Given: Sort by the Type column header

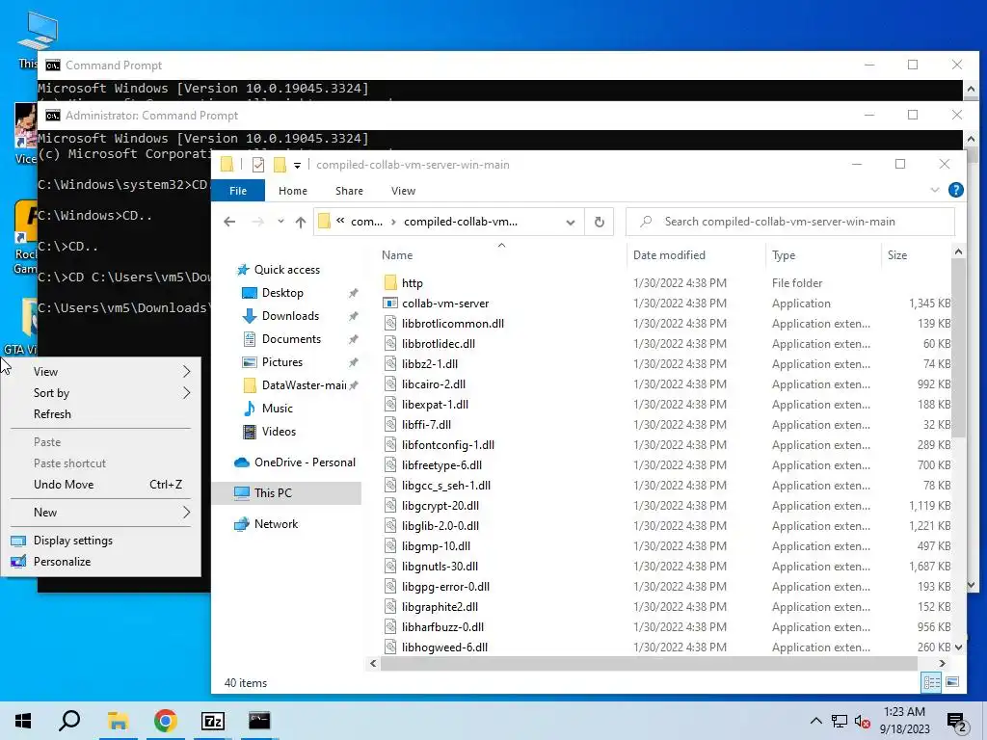Looking at the screenshot, I should click(x=783, y=255).
